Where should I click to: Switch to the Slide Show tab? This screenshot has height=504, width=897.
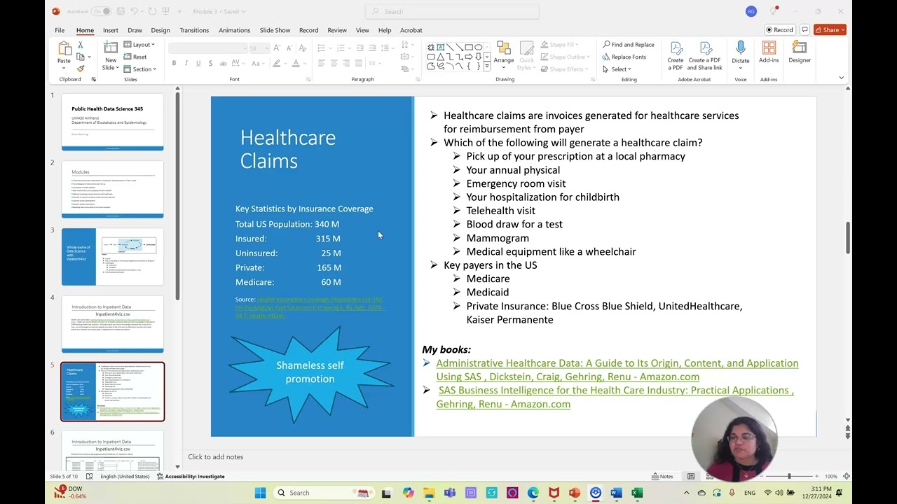pyautogui.click(x=275, y=30)
